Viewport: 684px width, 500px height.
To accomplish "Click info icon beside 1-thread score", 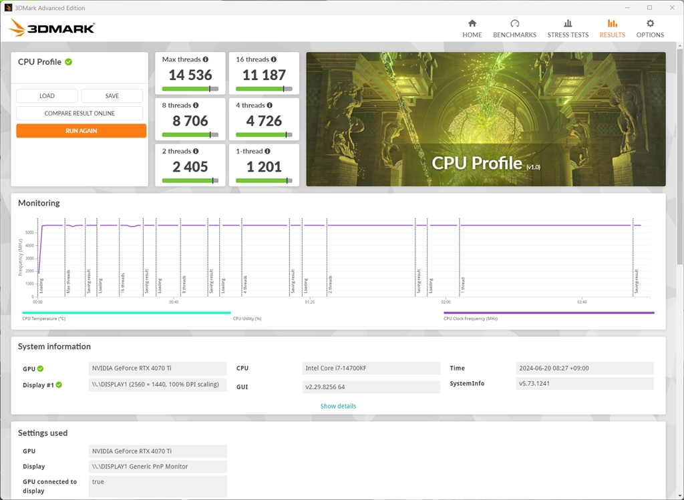I will pos(268,152).
